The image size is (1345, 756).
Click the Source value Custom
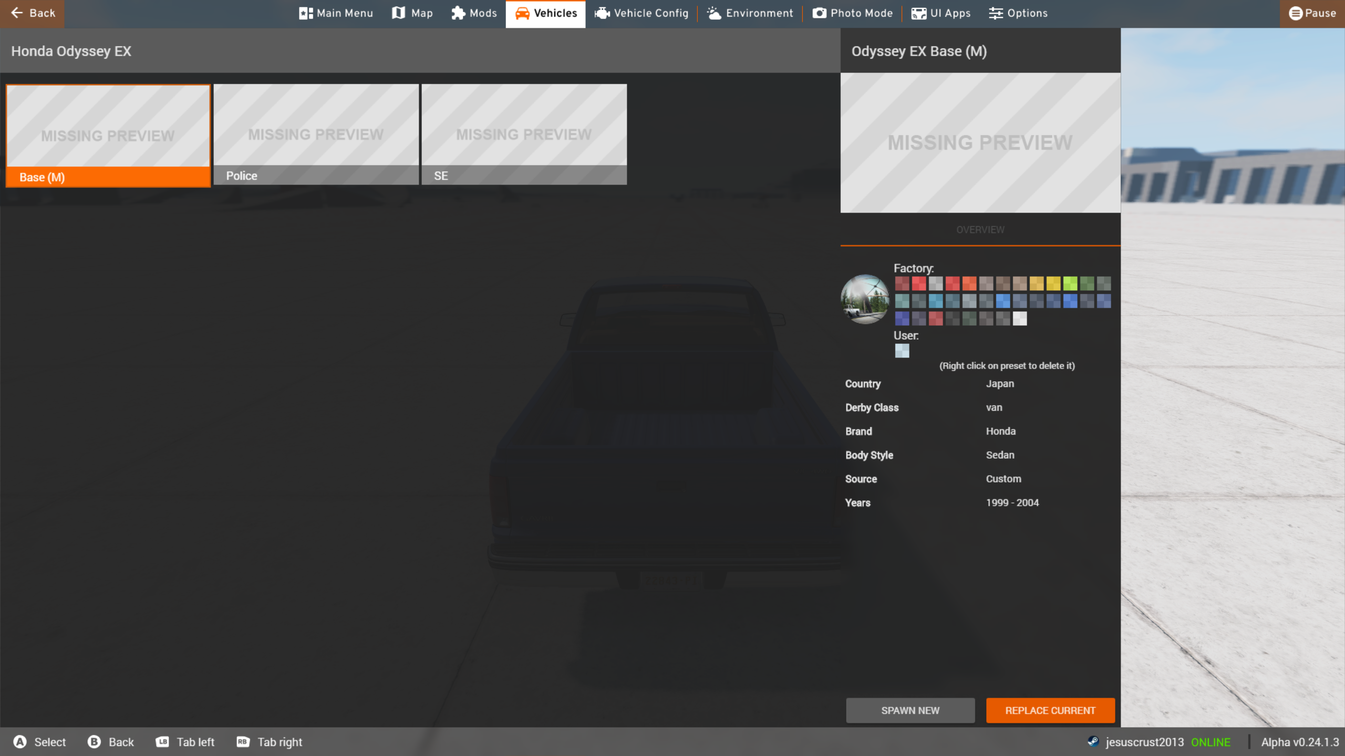[x=1003, y=479]
